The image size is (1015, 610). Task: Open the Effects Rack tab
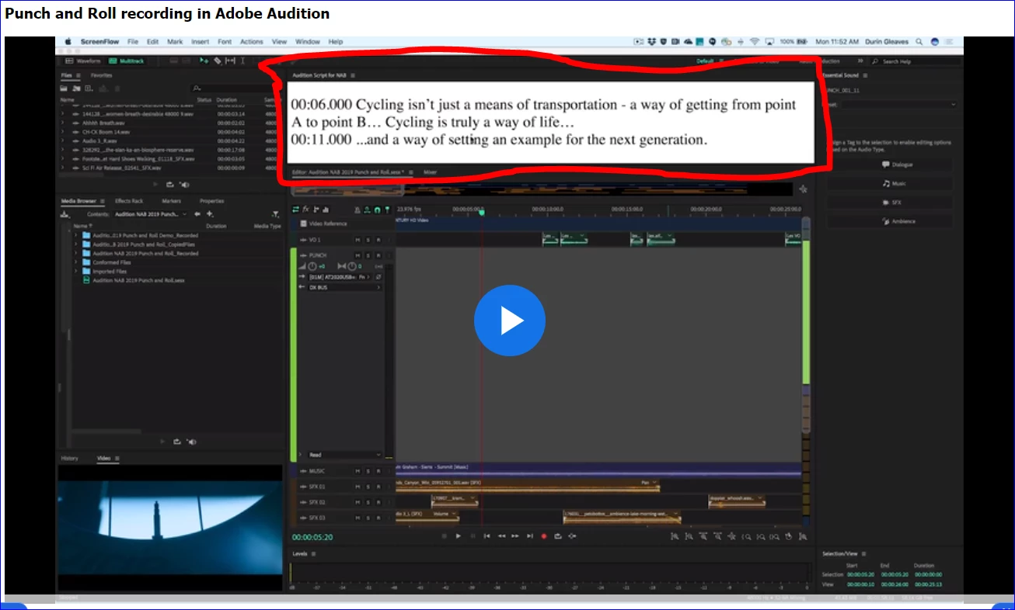(x=129, y=201)
